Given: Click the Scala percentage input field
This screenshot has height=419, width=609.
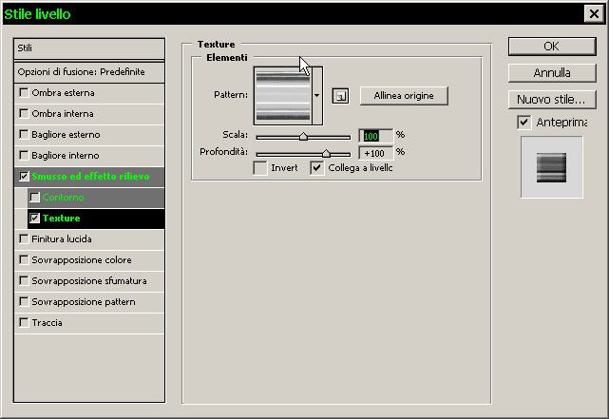Looking at the screenshot, I should pos(375,136).
